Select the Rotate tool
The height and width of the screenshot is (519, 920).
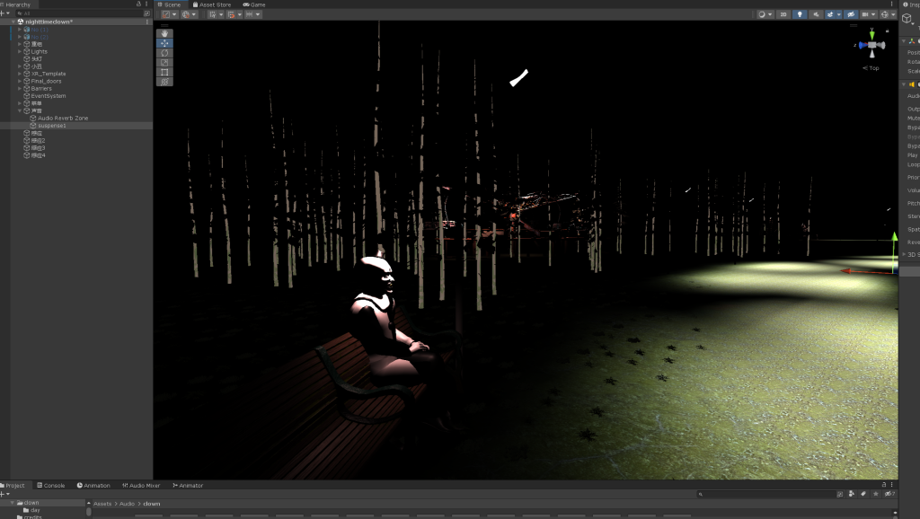coord(164,53)
